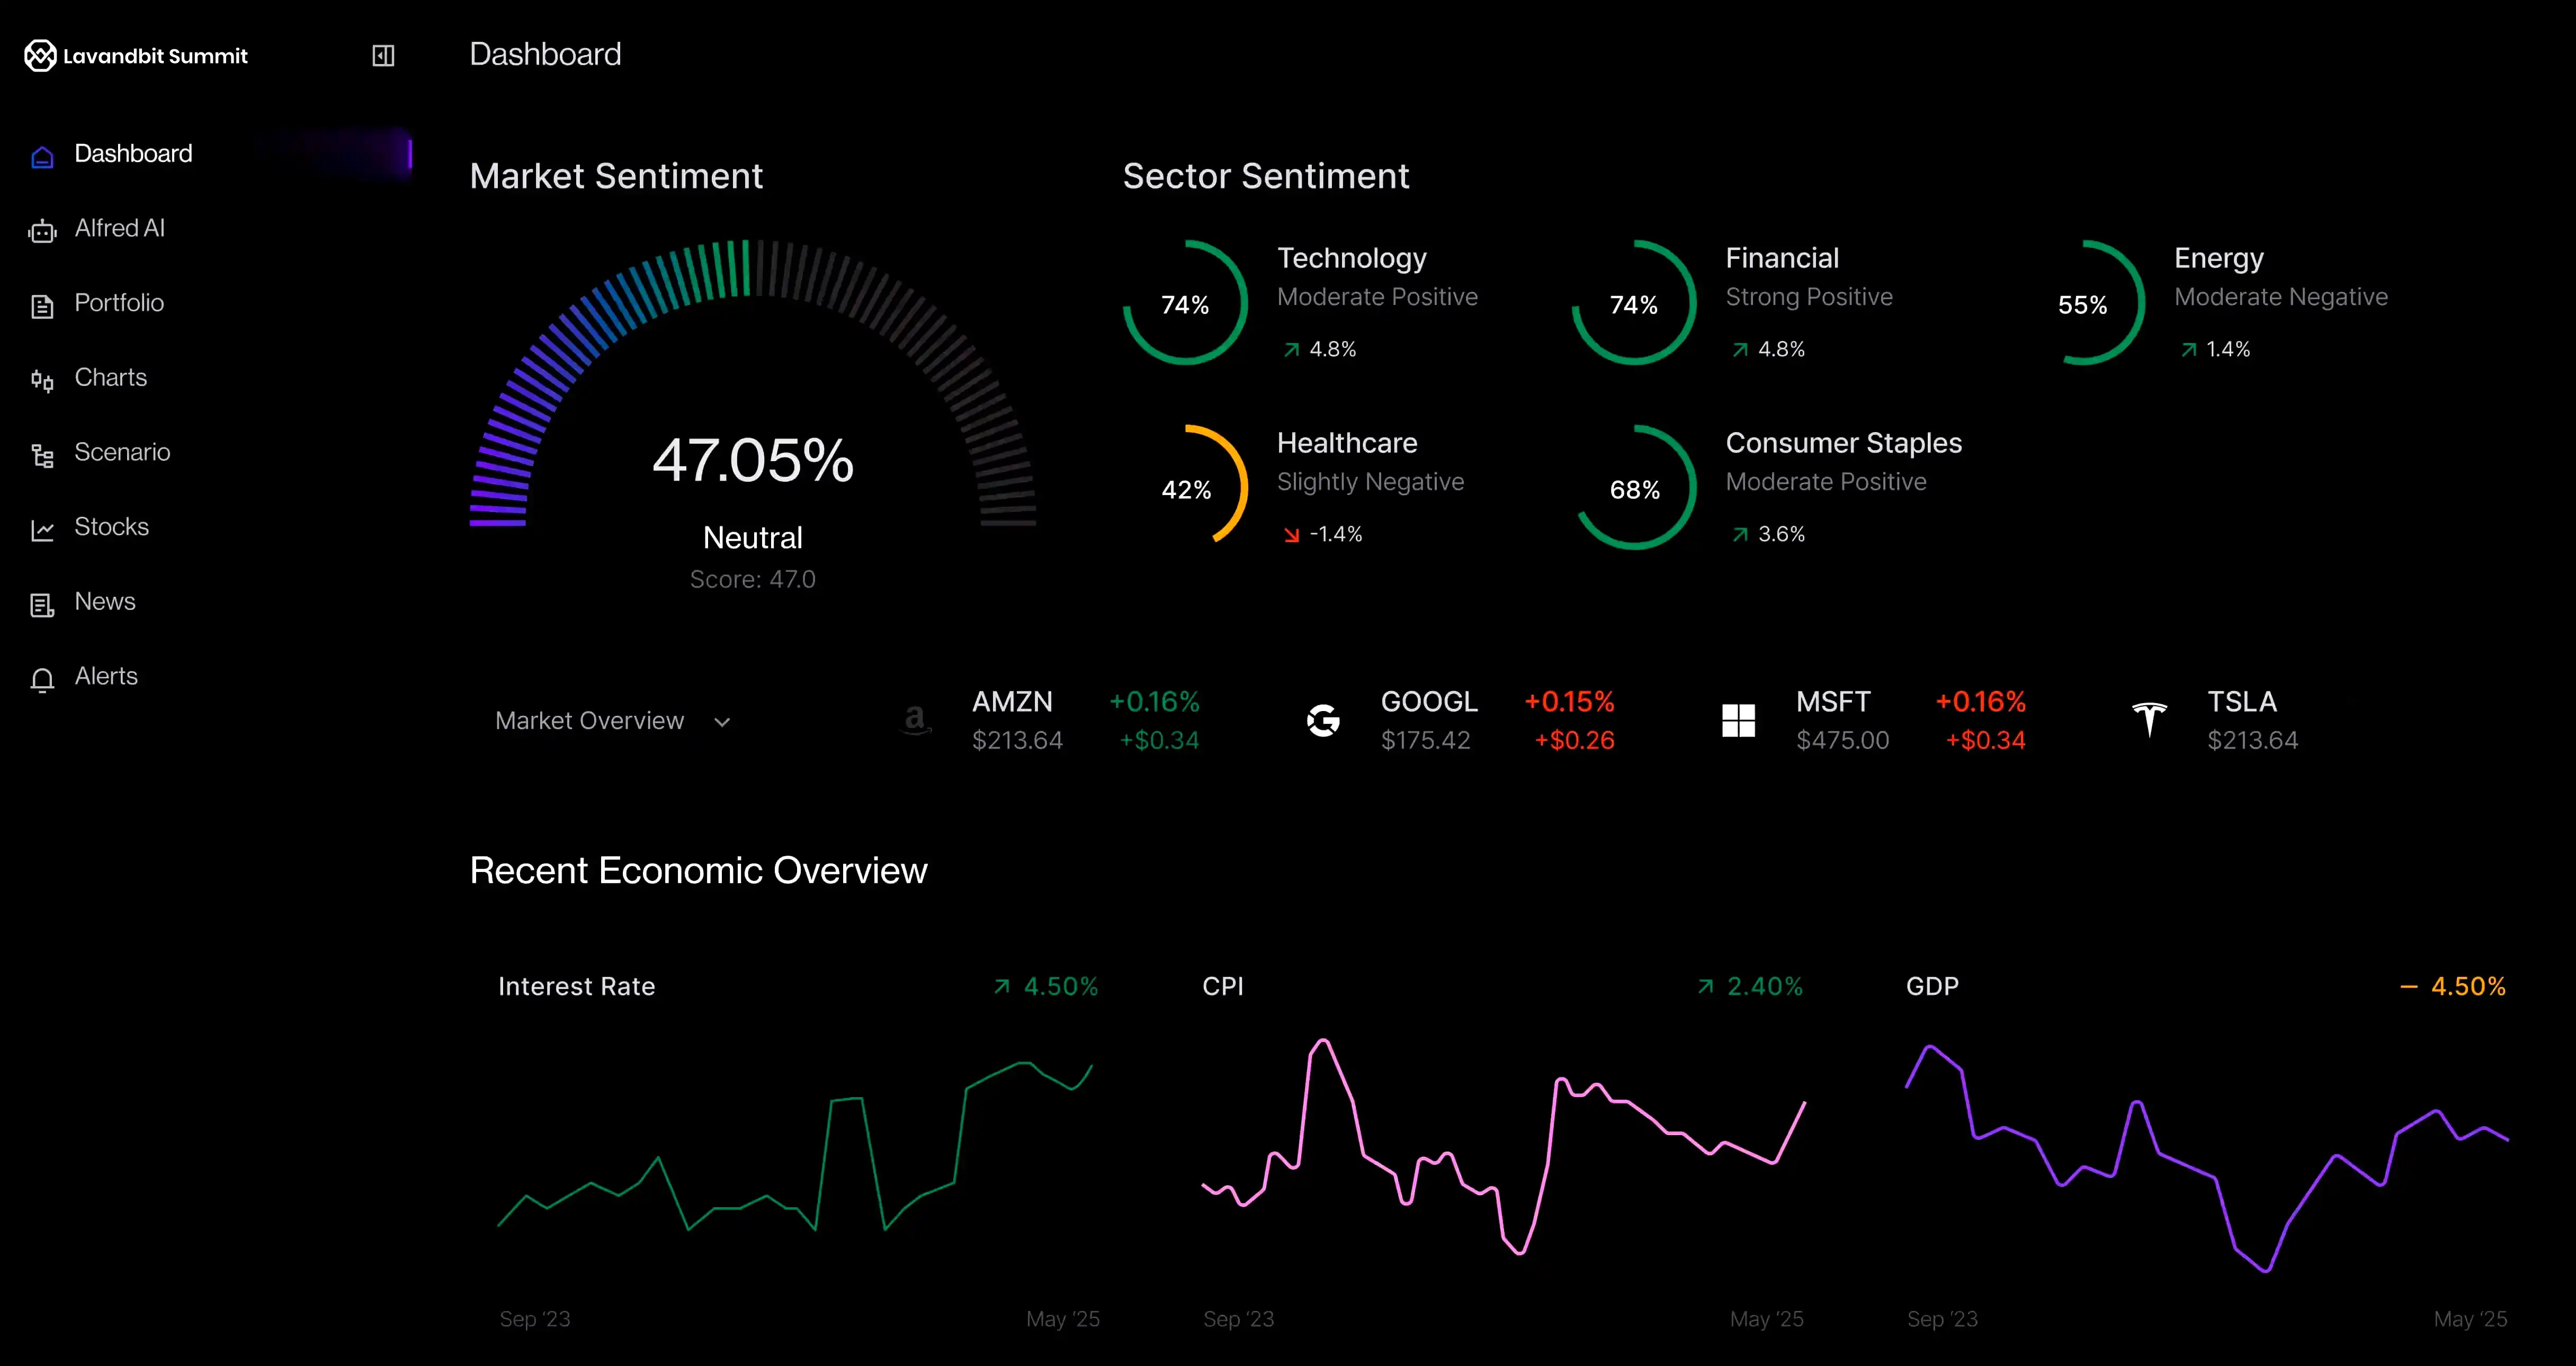This screenshot has height=1366, width=2576.
Task: Select the Dashboard title header
Action: click(x=545, y=54)
